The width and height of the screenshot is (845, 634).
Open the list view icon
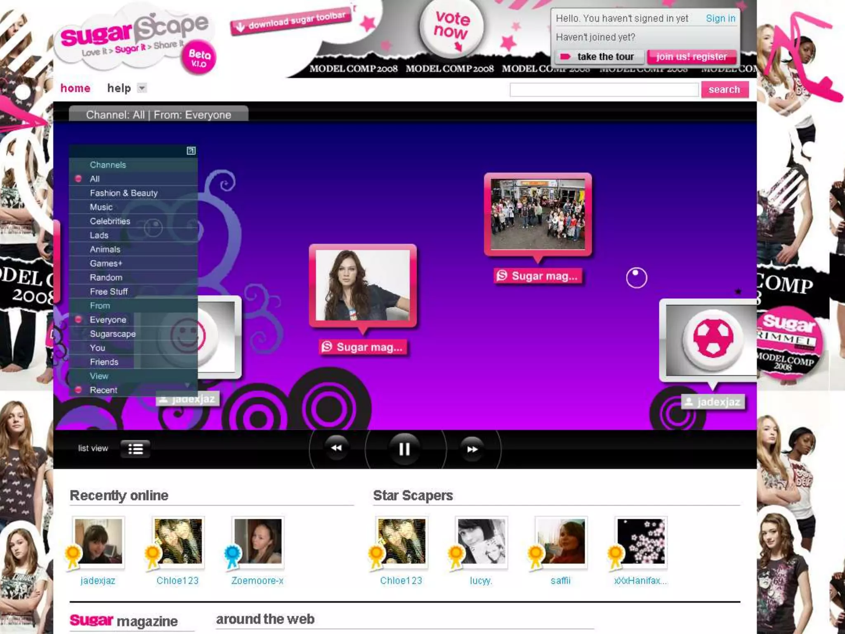tap(135, 449)
